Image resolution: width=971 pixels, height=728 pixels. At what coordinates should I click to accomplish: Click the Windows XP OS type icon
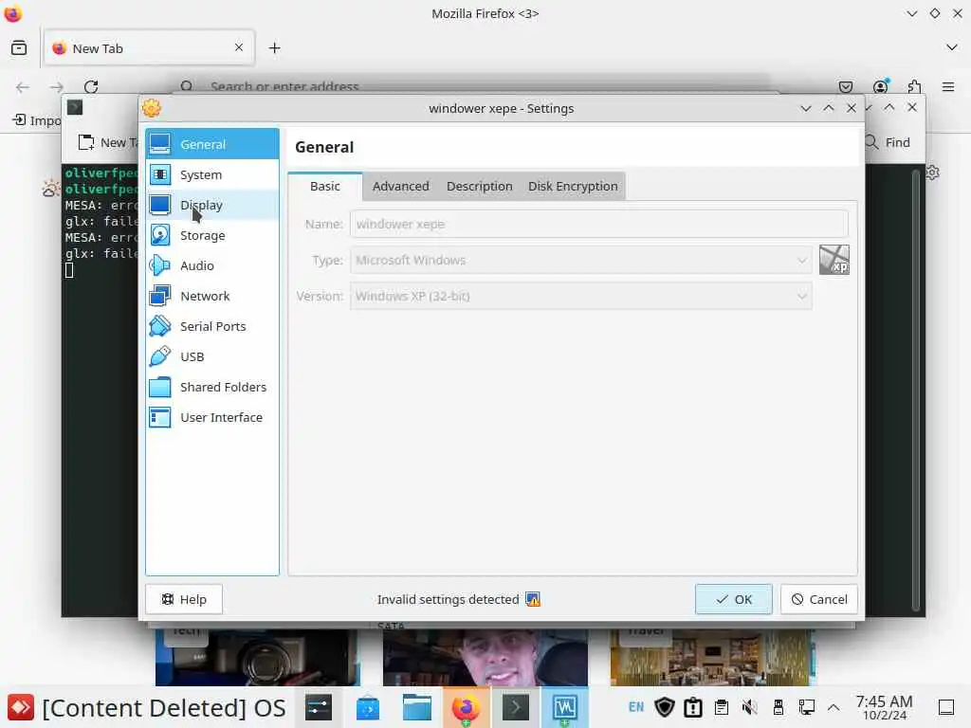pos(834,260)
